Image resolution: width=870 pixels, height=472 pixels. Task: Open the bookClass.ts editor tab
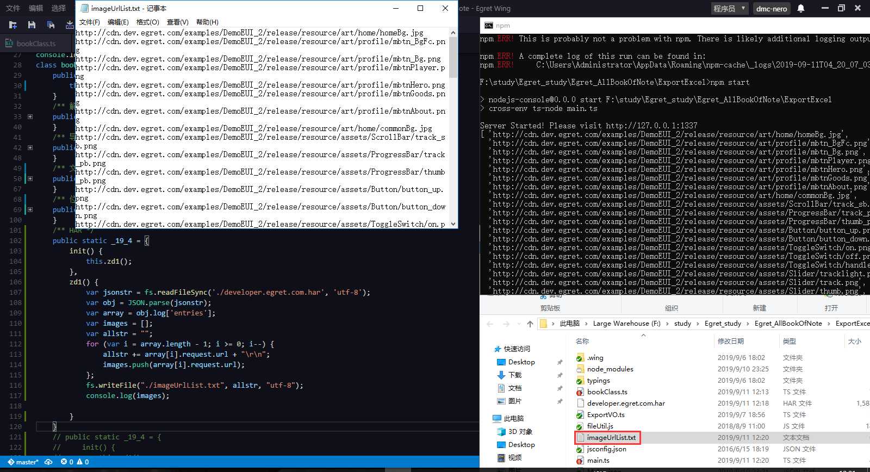pos(36,44)
